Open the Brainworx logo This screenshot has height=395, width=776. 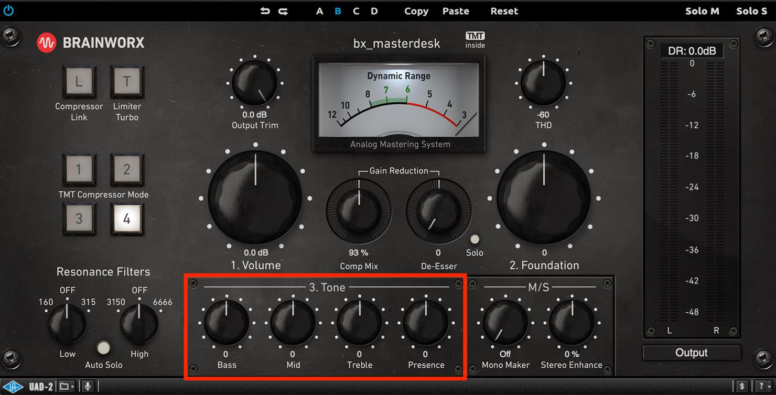[90, 43]
